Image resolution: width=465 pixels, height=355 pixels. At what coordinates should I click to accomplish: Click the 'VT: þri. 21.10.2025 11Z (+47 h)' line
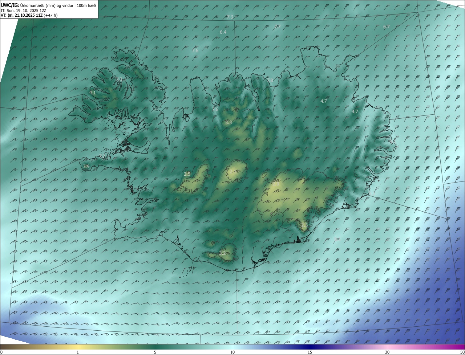[29, 15]
